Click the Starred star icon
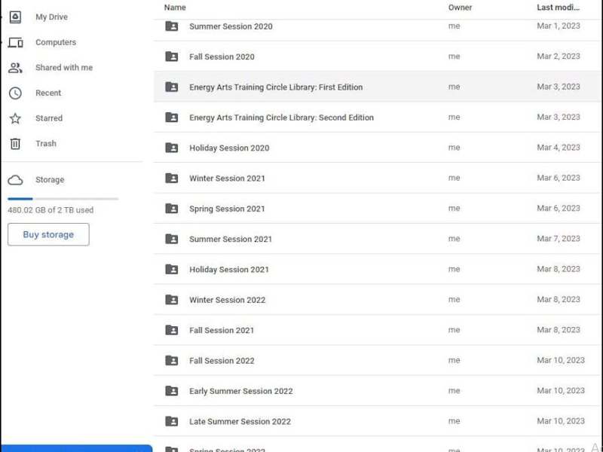 pos(15,118)
